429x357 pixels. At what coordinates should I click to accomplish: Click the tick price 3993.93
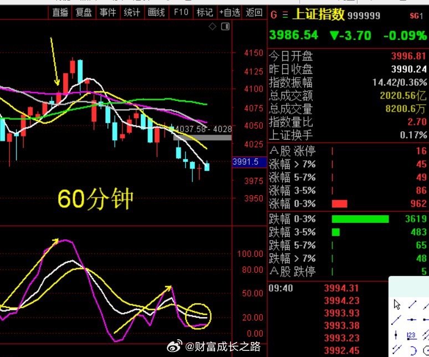[x=341, y=313]
